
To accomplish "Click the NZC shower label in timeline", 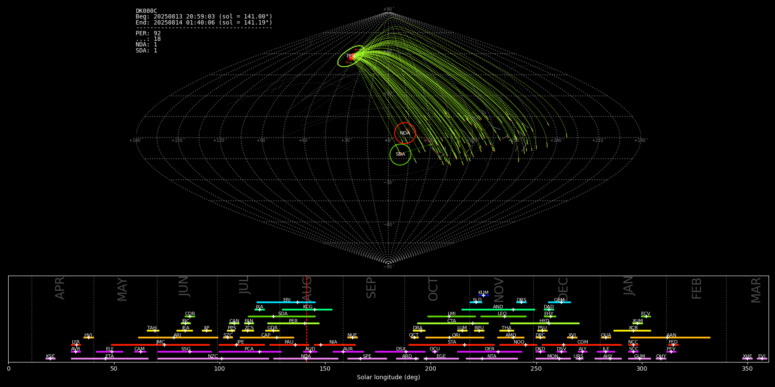I will coord(213,356).
